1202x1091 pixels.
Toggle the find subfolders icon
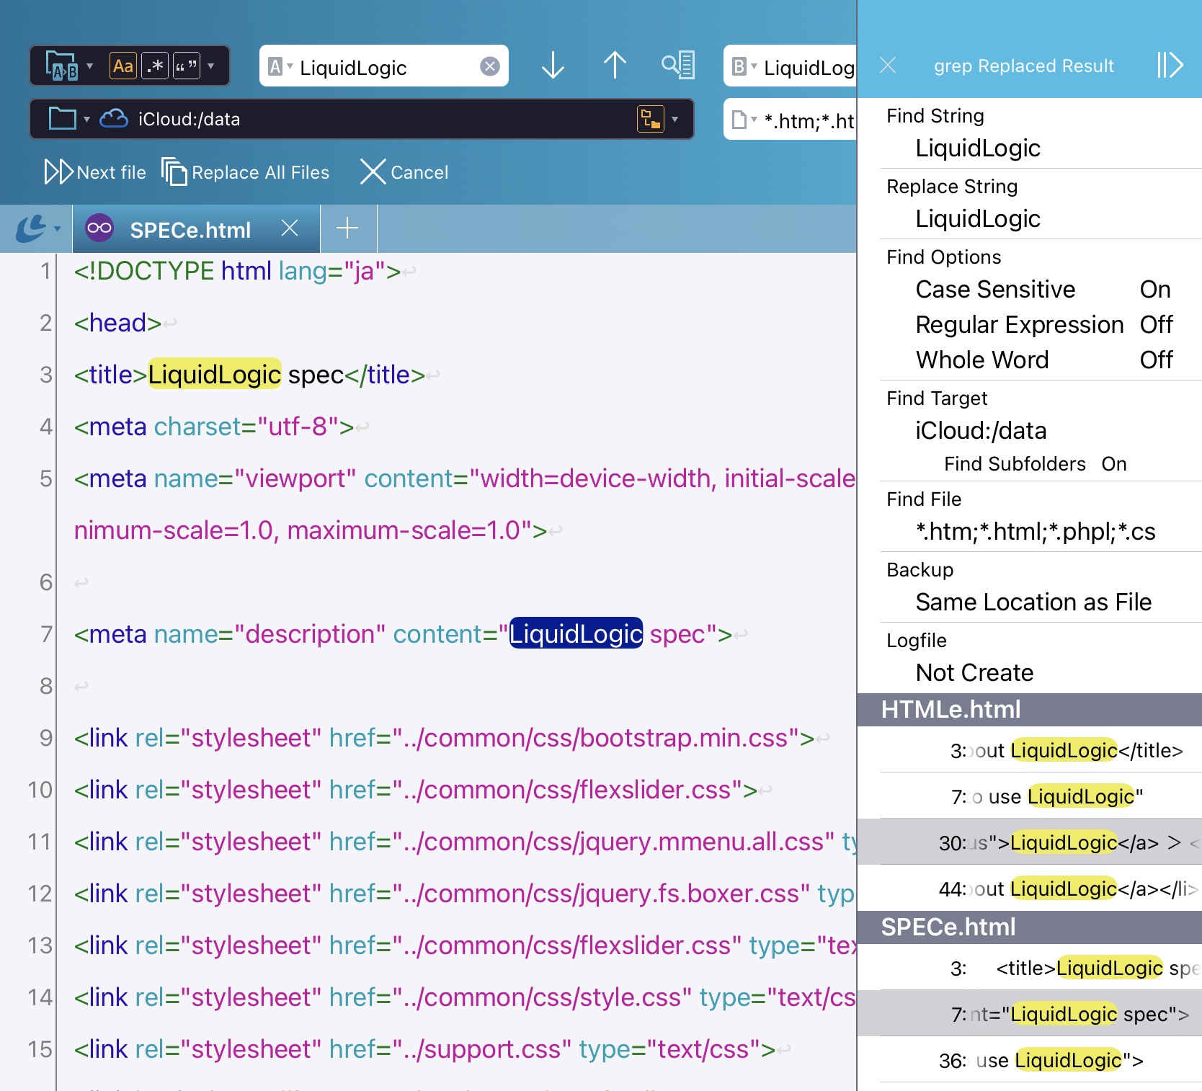click(650, 119)
